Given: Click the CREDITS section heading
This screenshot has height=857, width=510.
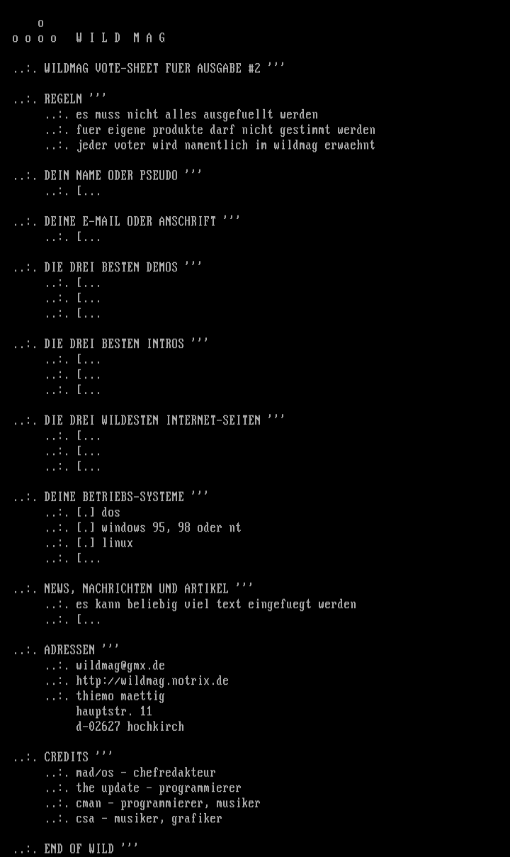Looking at the screenshot, I should [x=66, y=757].
